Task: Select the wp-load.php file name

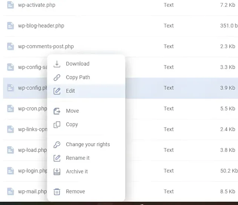Action: (32, 150)
